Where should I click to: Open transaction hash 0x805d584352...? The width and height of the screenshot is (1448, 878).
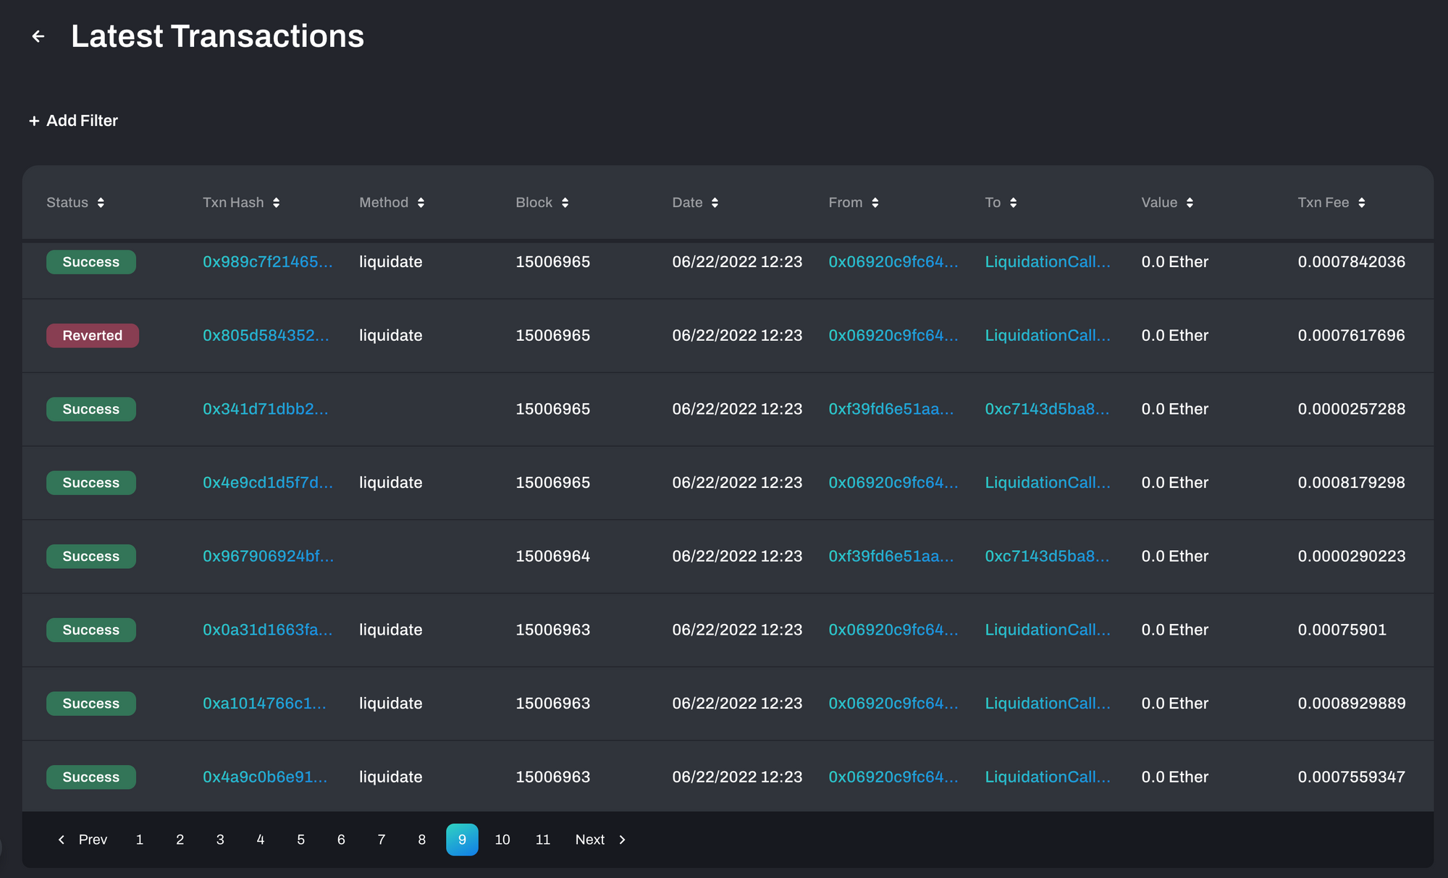point(266,336)
